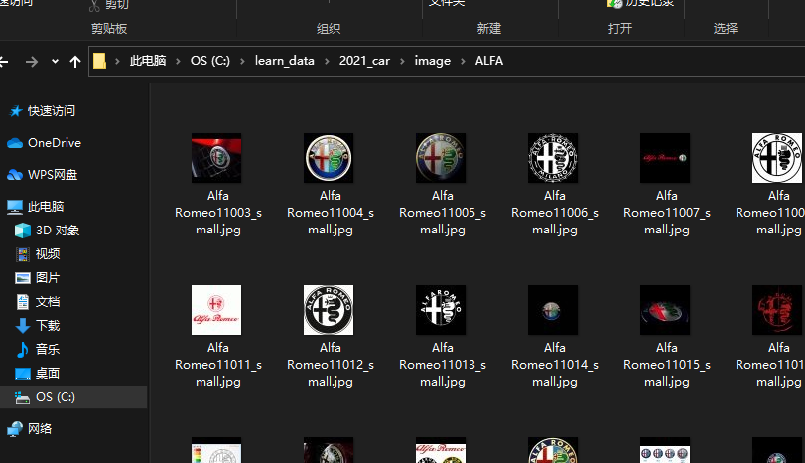Select ALFA segment in the address path

pos(488,61)
